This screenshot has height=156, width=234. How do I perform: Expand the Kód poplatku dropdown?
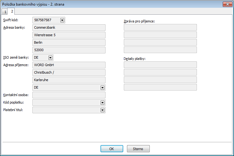pyautogui.click(x=102, y=102)
